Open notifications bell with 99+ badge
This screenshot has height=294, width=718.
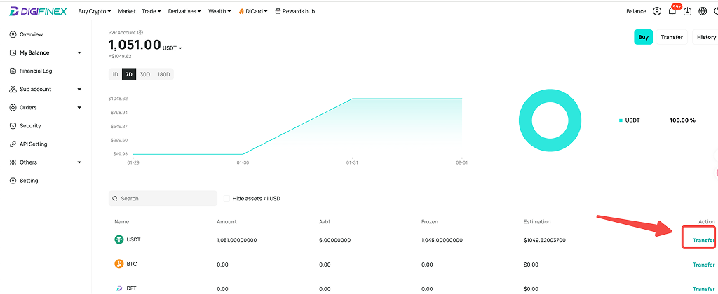[x=672, y=11]
